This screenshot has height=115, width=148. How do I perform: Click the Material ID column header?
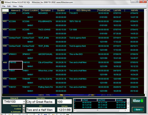pyautogui.click(x=16, y=10)
